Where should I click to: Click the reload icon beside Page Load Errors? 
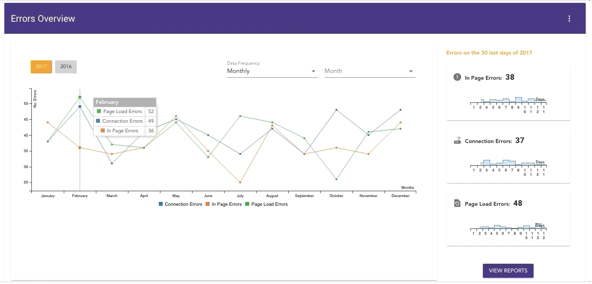[456, 203]
